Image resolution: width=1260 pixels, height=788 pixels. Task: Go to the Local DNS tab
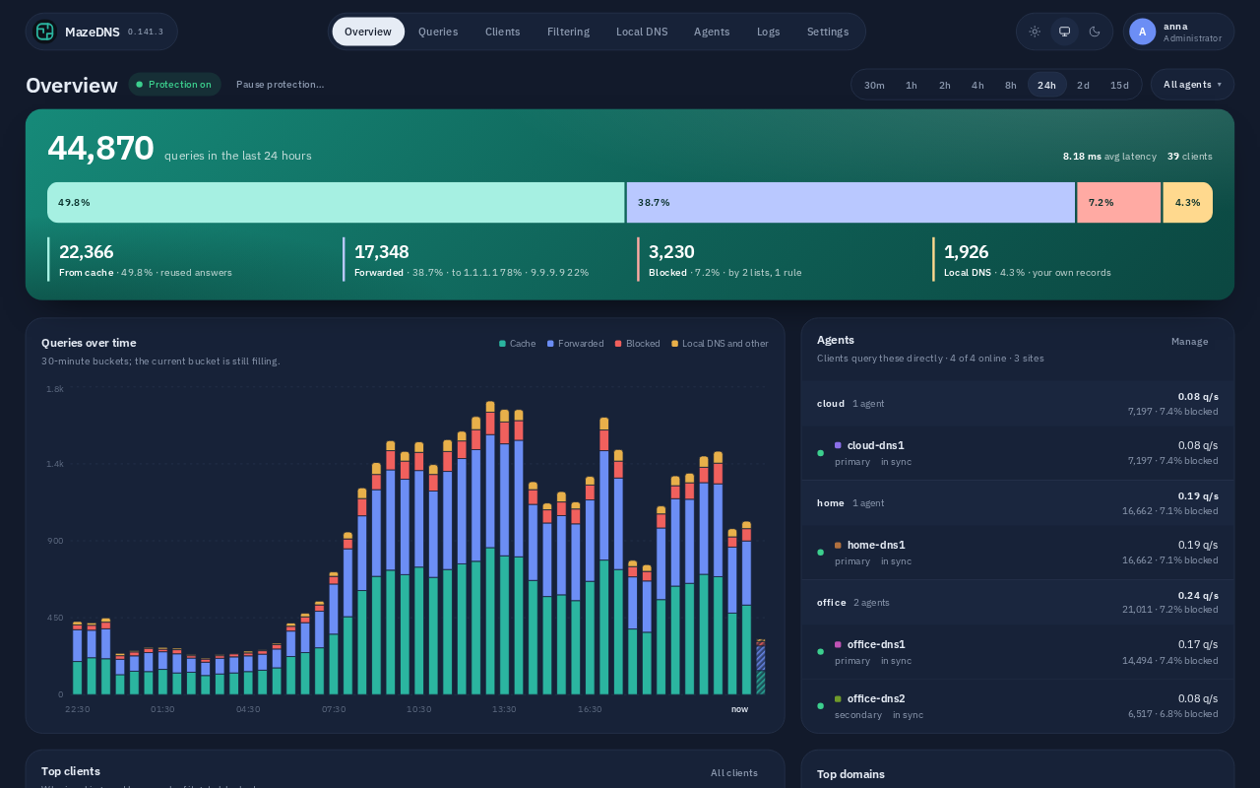[x=642, y=32]
